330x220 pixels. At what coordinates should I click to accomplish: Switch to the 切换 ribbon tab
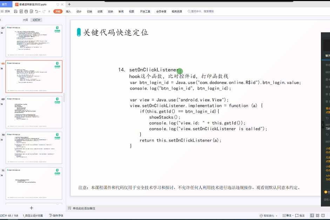(x=89, y=11)
